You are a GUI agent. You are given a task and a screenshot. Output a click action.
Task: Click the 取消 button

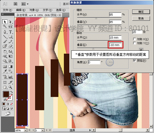pyautogui.click(x=141, y=18)
